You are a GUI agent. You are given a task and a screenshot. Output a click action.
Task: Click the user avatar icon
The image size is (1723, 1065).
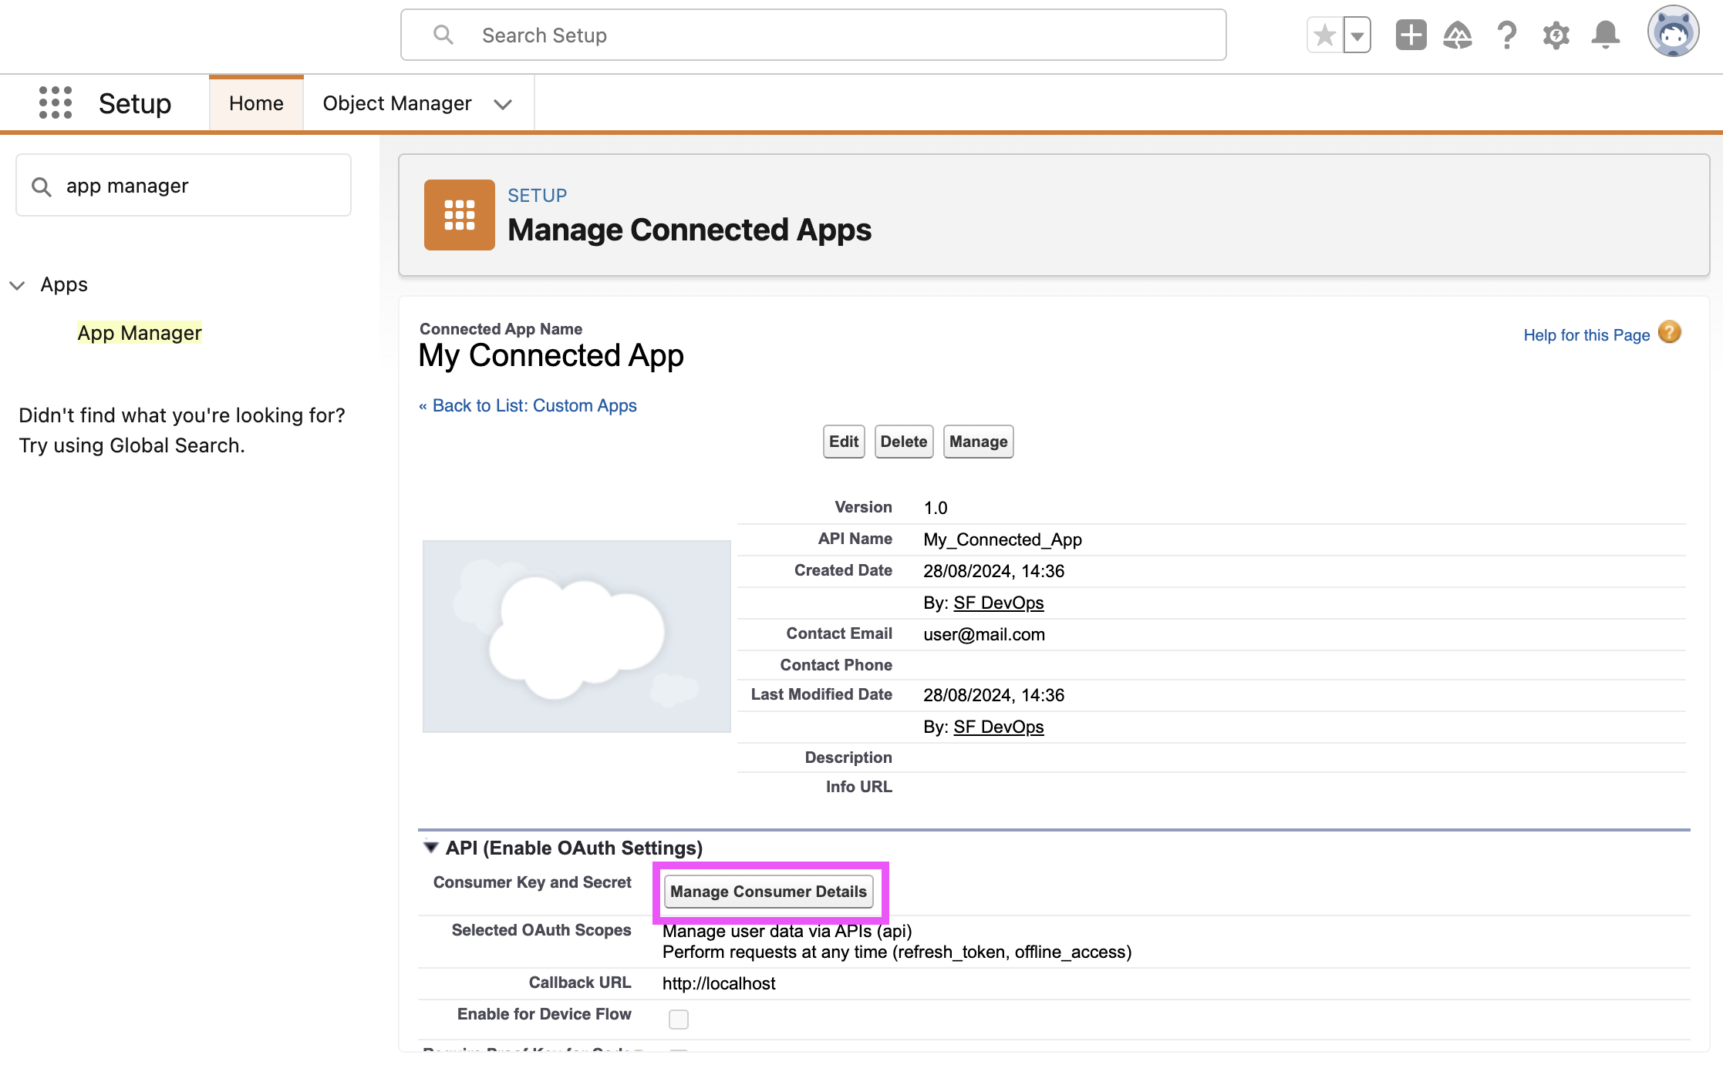pyautogui.click(x=1672, y=32)
